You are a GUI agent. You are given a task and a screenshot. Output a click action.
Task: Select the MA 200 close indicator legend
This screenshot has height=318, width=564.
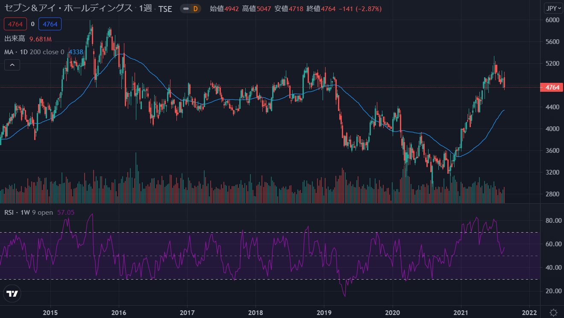pos(34,52)
